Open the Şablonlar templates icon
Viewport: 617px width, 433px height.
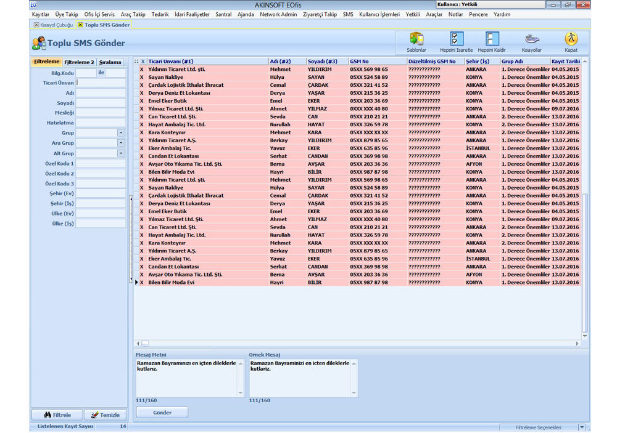coord(416,42)
